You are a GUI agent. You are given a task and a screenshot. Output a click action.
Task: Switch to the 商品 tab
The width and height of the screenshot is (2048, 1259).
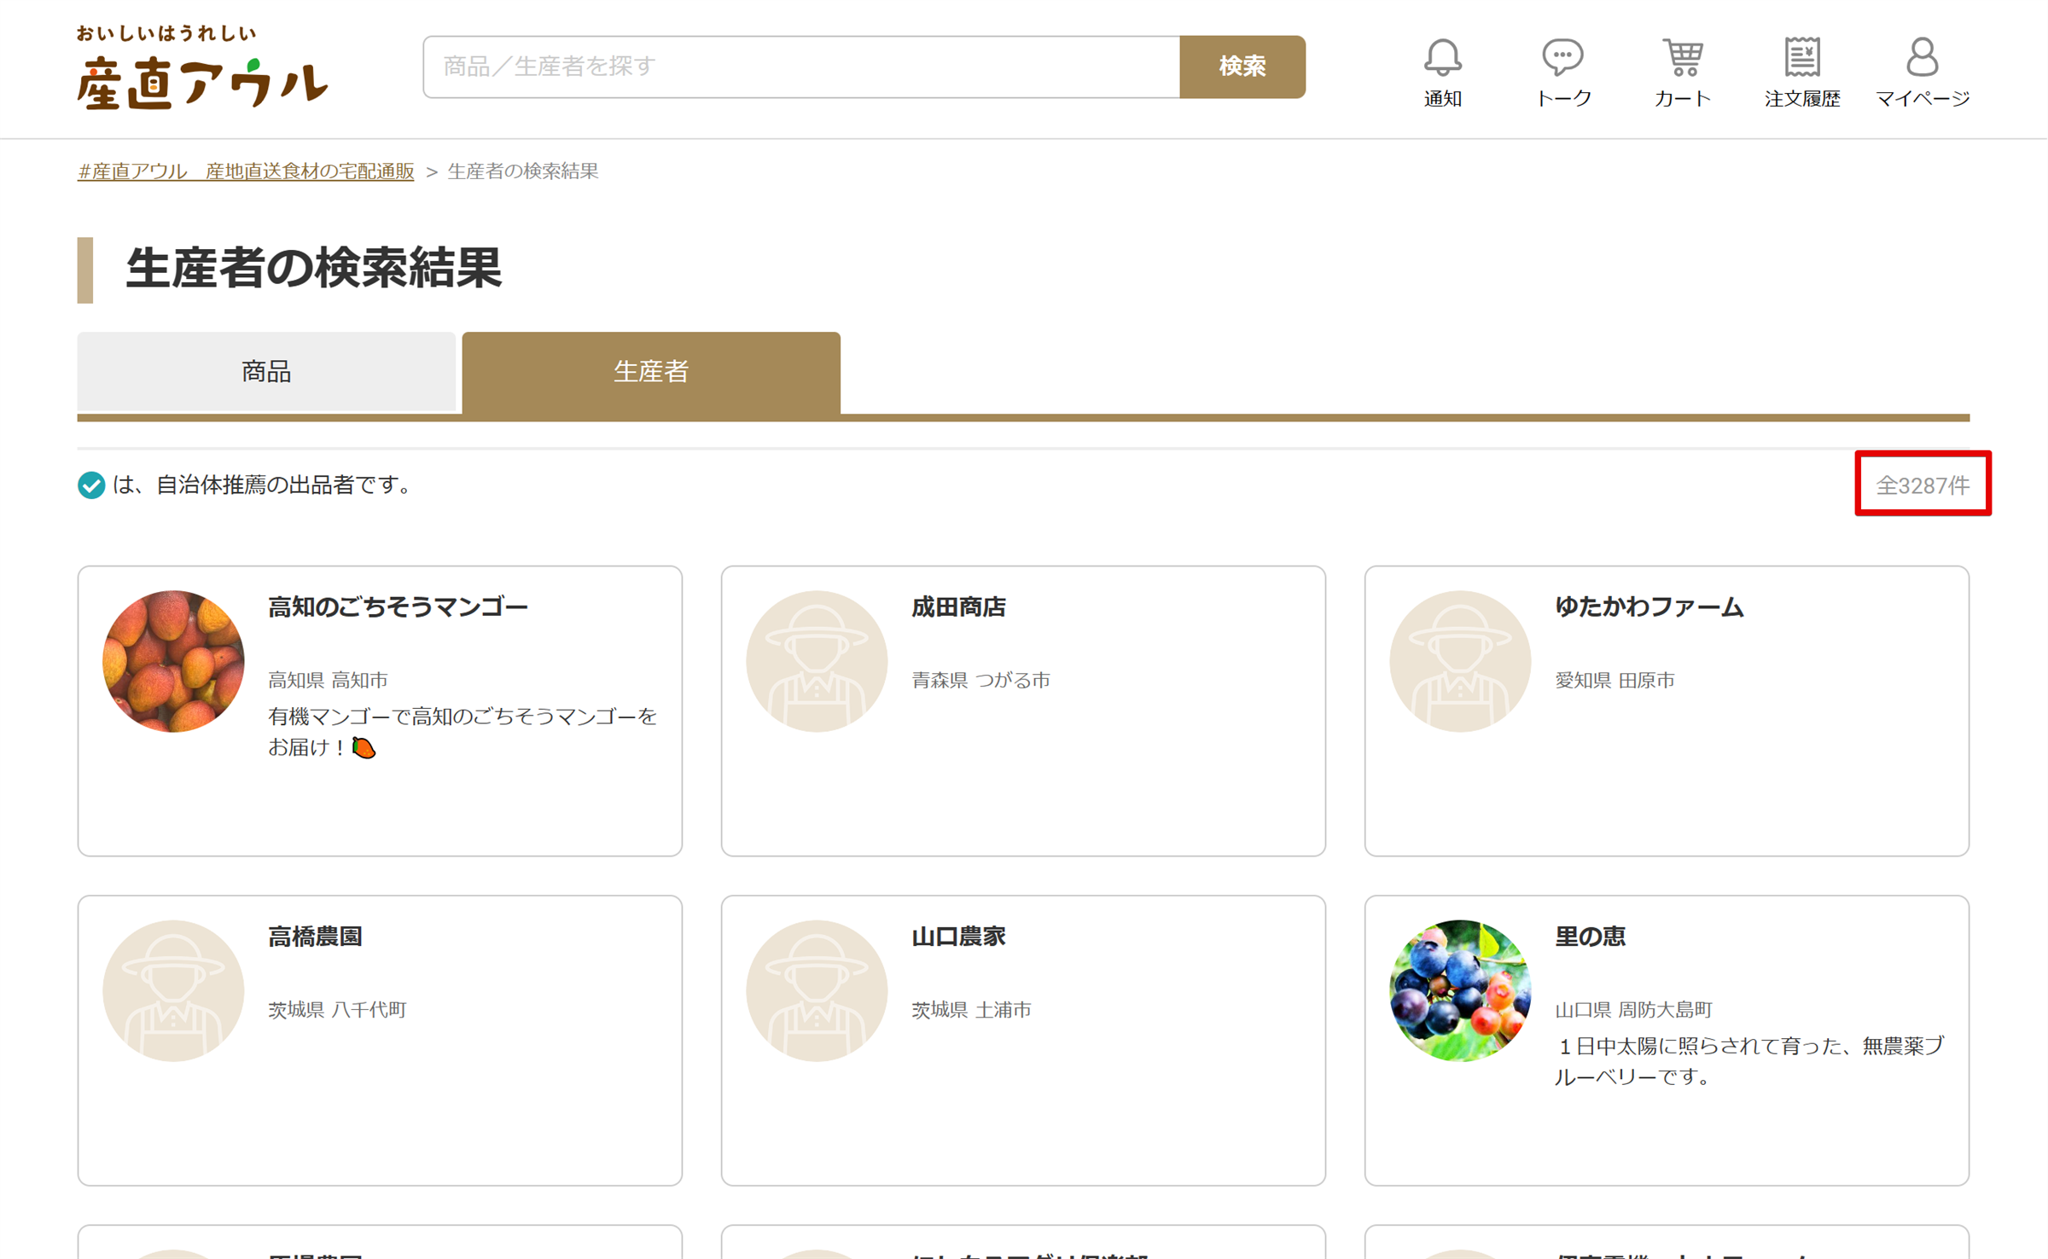[x=266, y=371]
